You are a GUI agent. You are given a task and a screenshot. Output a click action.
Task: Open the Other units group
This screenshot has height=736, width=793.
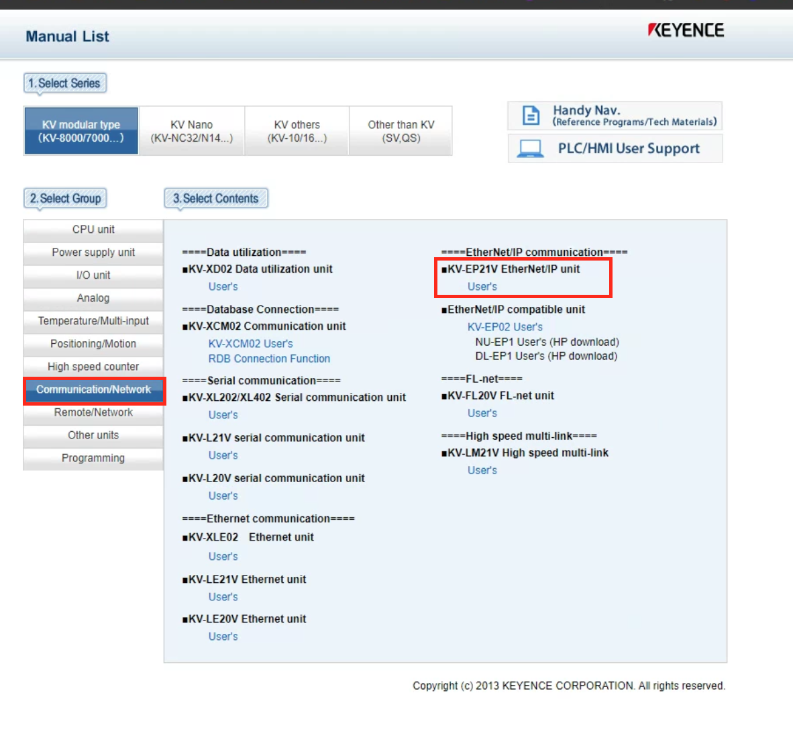(x=93, y=435)
